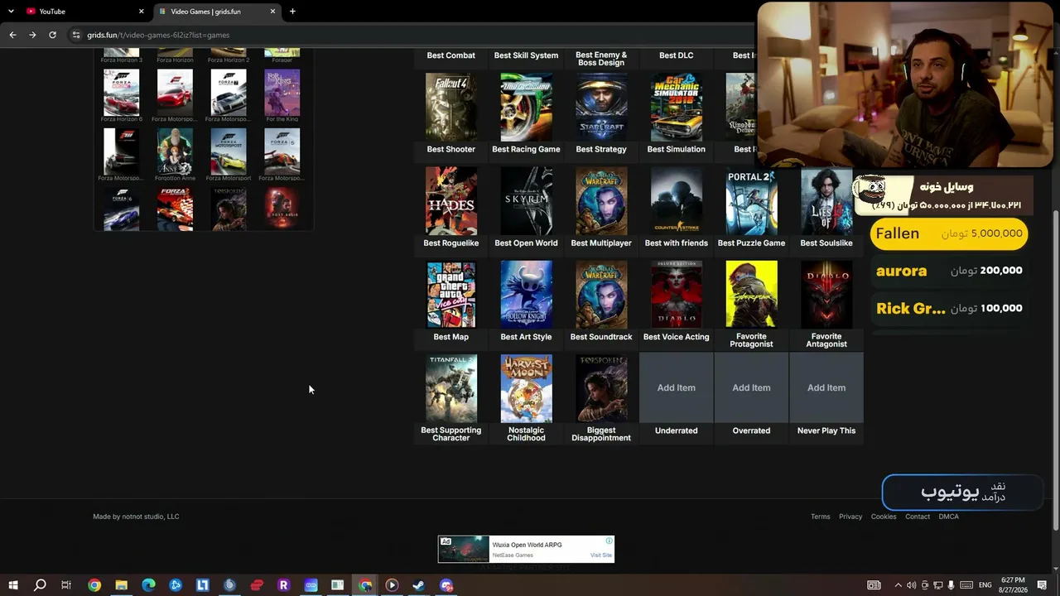The image size is (1060, 596).
Task: Select the Video Games | grids.fun tab
Action: pos(215,12)
